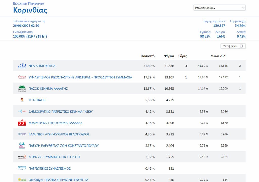Click the red ΚΚΕ logo
The image size is (259, 182).
click(22, 123)
